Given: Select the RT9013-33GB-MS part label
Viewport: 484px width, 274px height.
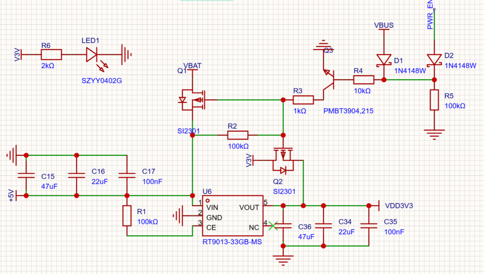Looking at the screenshot, I should (232, 242).
